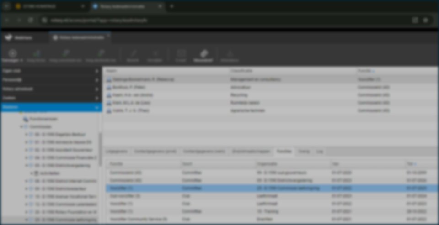Open the Log tab
The image size is (439, 225).
click(320, 152)
